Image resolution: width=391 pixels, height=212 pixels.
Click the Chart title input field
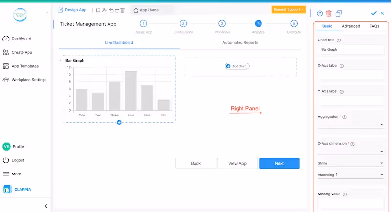[x=350, y=49]
